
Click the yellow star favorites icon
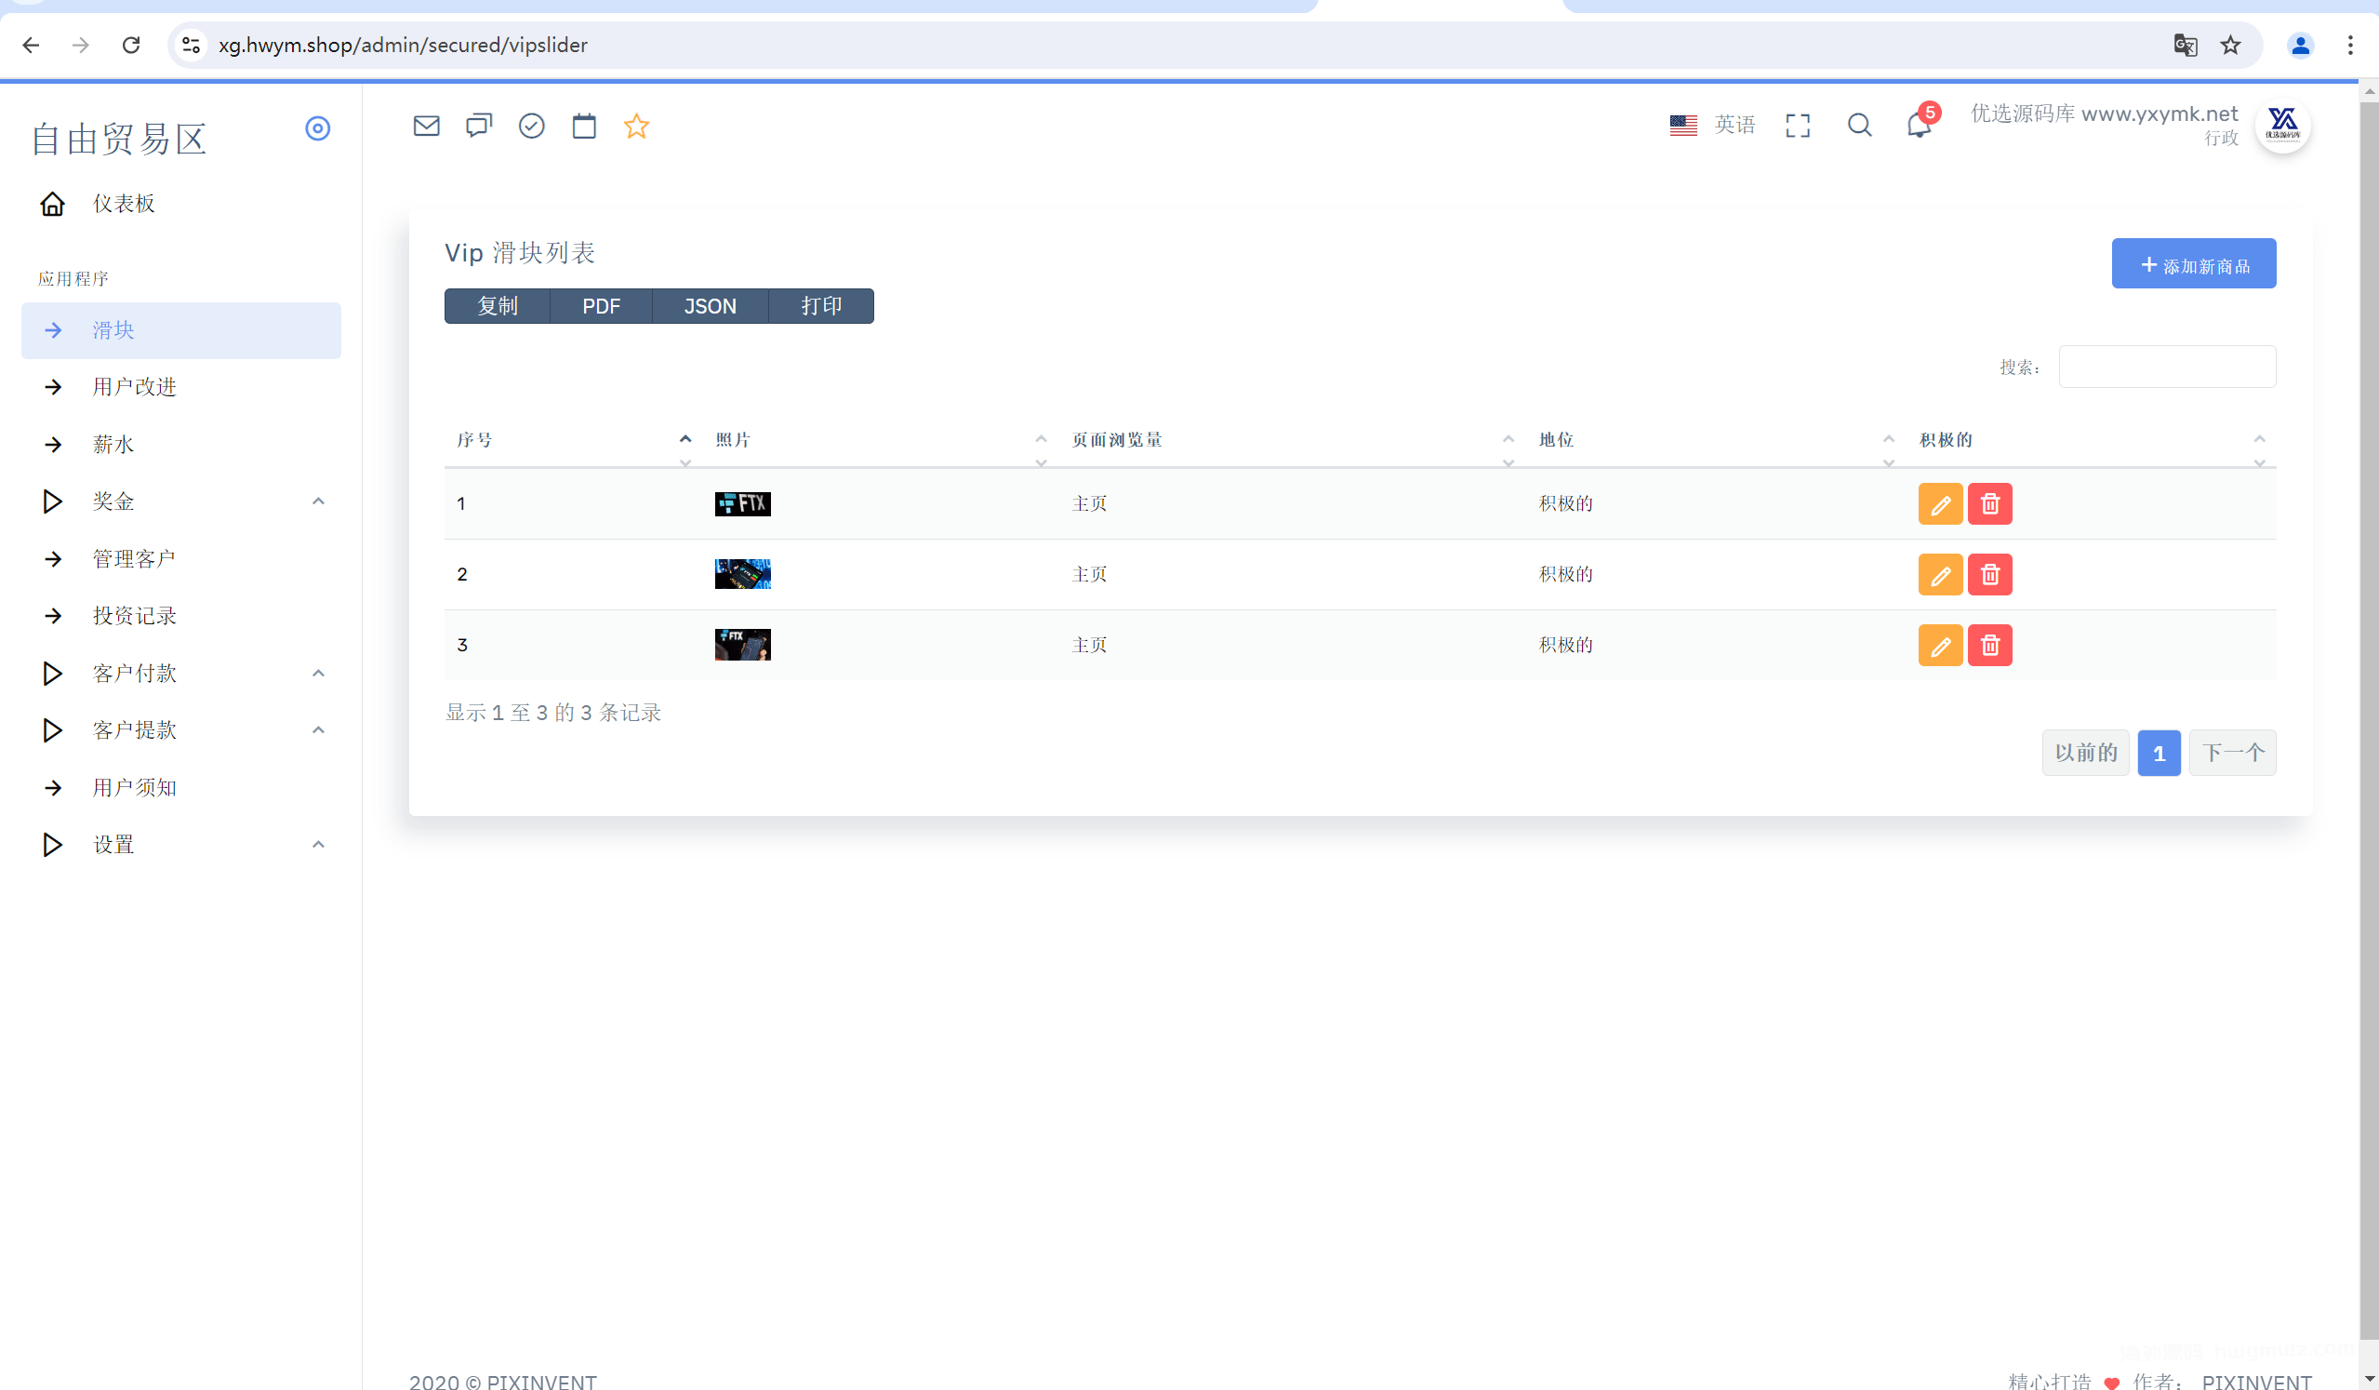click(x=636, y=126)
